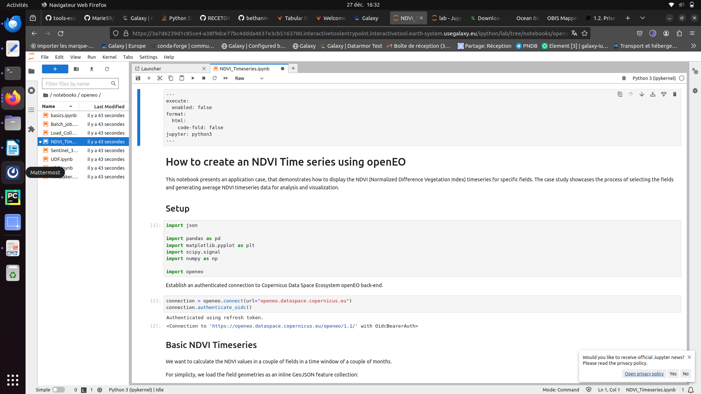Insert a cell below with the plus icon
The image size is (701, 394).
[x=149, y=78]
